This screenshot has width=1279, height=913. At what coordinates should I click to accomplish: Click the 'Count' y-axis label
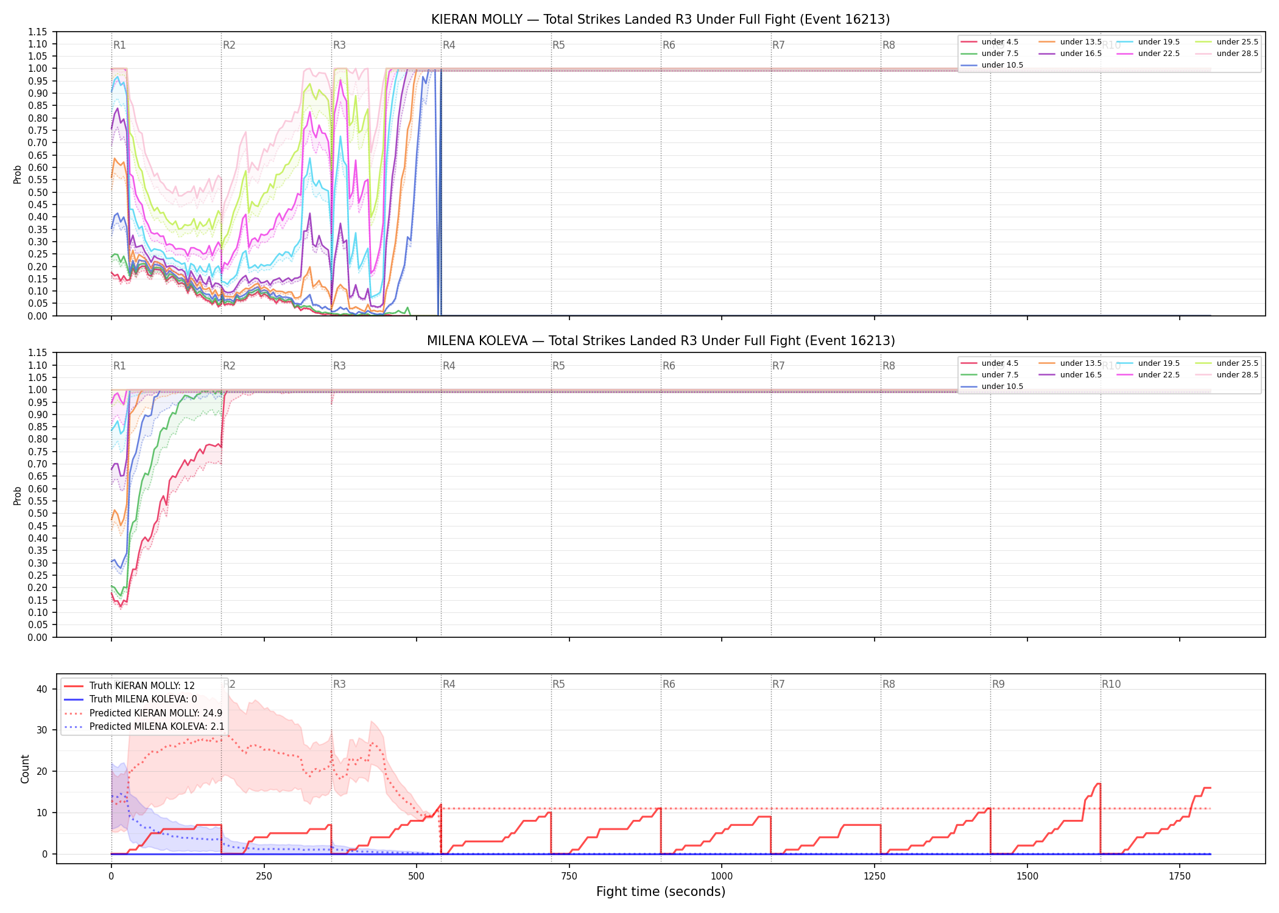[25, 769]
